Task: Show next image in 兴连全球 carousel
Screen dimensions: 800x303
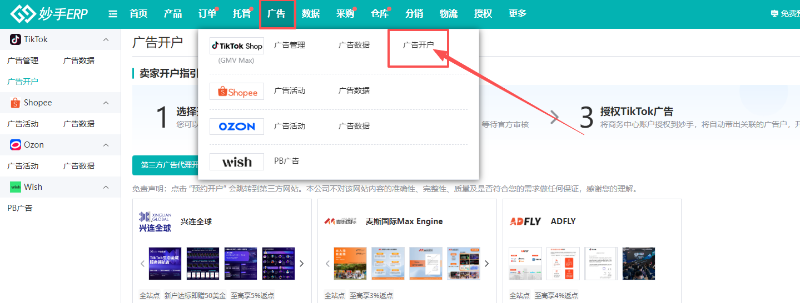Action: coord(302,264)
